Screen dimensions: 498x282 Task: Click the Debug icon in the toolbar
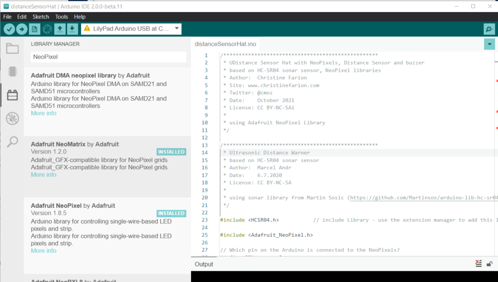pos(47,29)
